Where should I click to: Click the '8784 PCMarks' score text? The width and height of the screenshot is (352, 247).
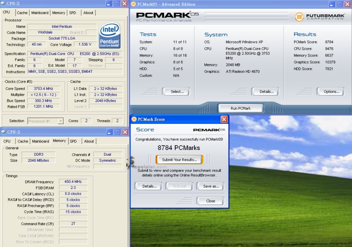(x=179, y=148)
